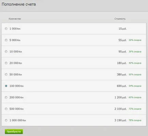Viewport: 148px width, 136px height.
Task: Choose the 200 000 Rm radio button
Action: pos(6,97)
